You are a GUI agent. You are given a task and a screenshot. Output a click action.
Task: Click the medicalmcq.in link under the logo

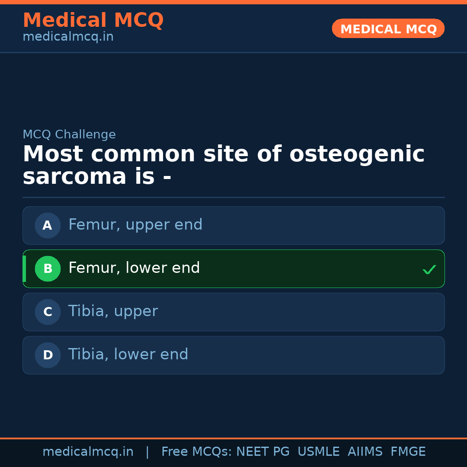click(x=68, y=37)
